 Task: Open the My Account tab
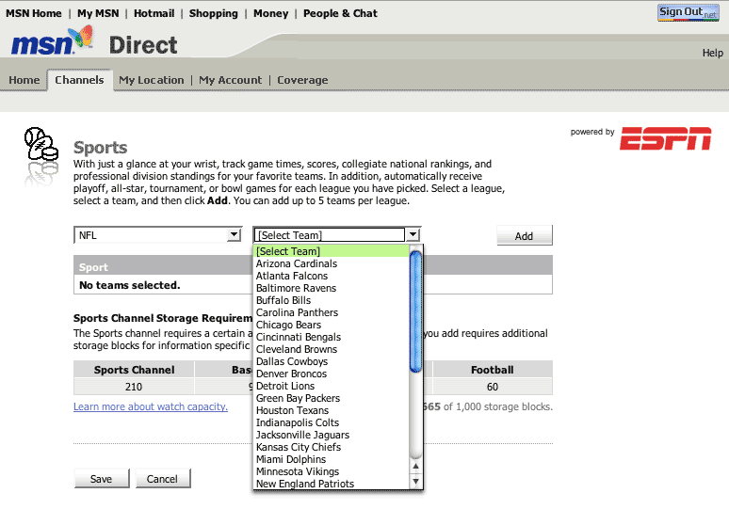click(x=231, y=80)
